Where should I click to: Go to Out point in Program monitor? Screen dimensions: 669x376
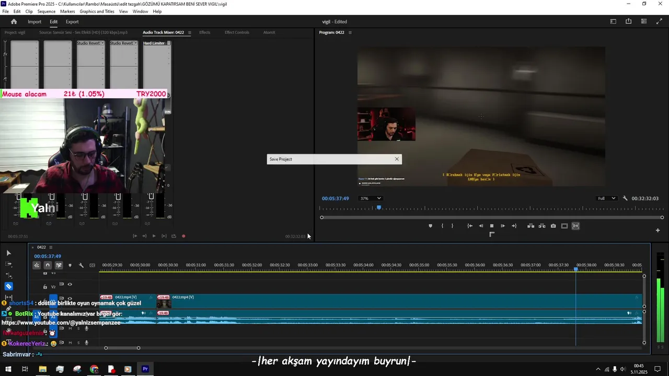tap(514, 226)
